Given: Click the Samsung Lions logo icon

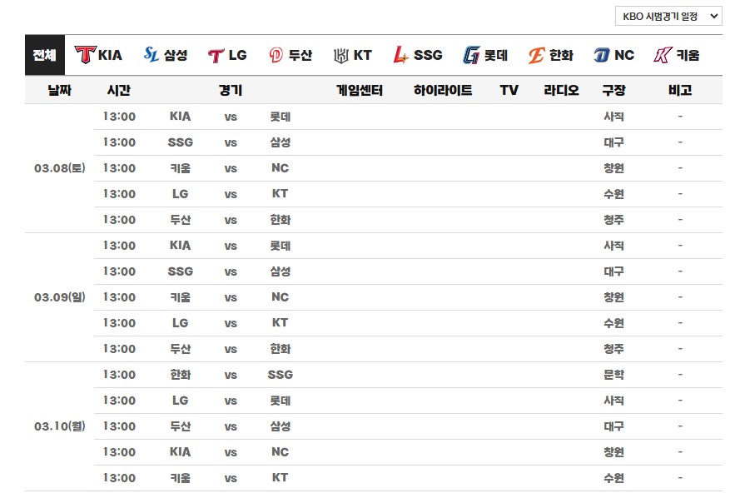Looking at the screenshot, I should click(x=153, y=54).
